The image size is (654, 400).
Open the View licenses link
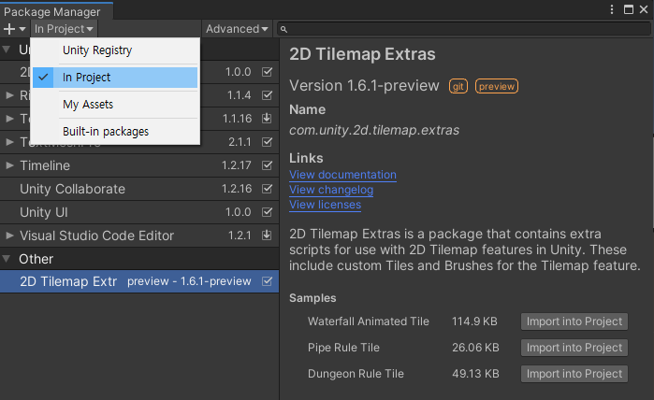tap(326, 205)
